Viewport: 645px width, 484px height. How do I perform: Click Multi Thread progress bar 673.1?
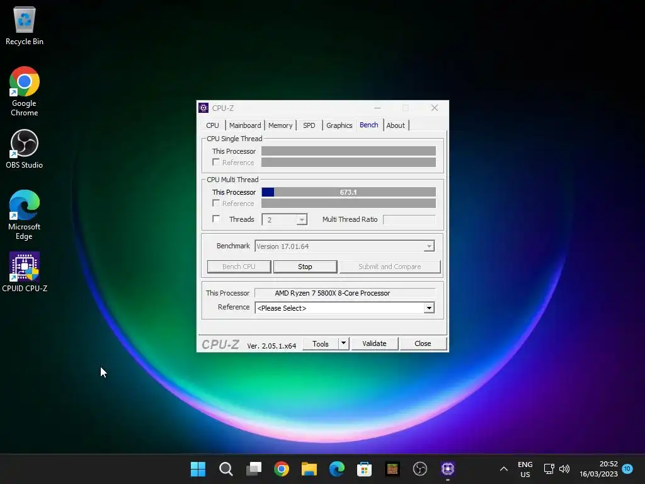tap(348, 192)
